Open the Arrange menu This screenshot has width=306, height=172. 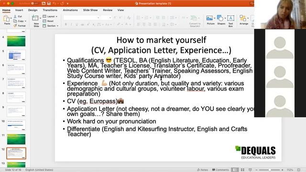pos(243,20)
